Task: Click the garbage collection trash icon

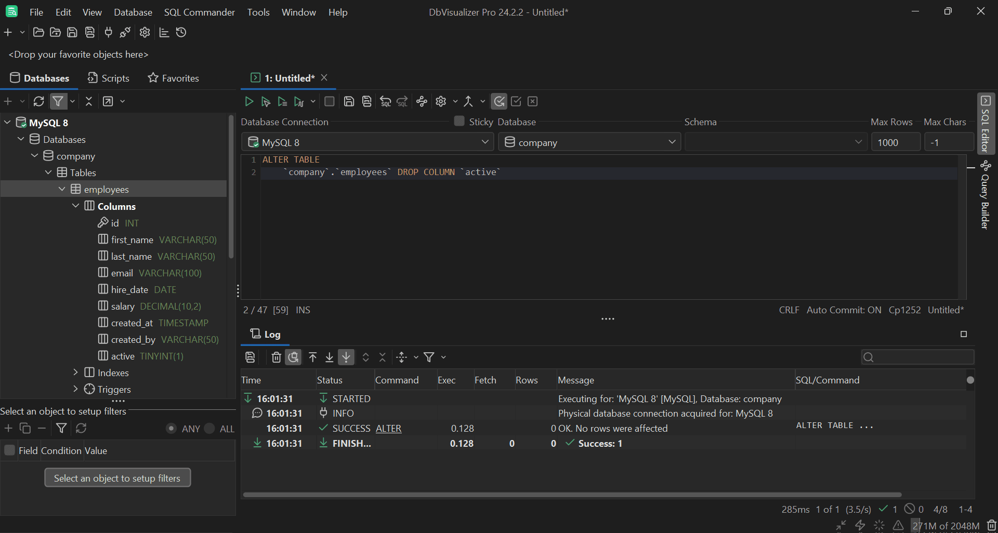Action: (x=991, y=525)
